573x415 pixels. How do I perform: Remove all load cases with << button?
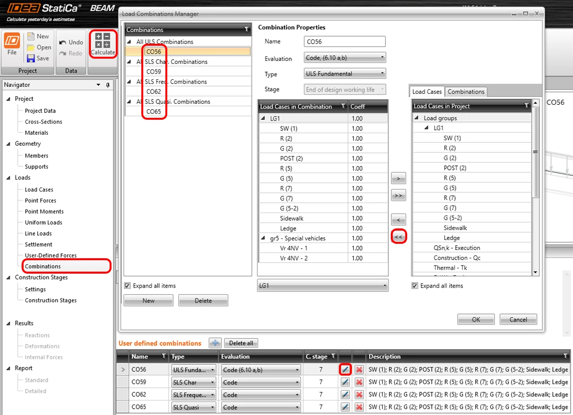(399, 237)
